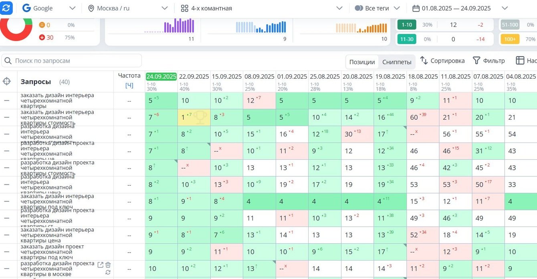The image size is (537, 279).
Task: Toggle the 1-10 position range badge
Action: [x=407, y=25]
